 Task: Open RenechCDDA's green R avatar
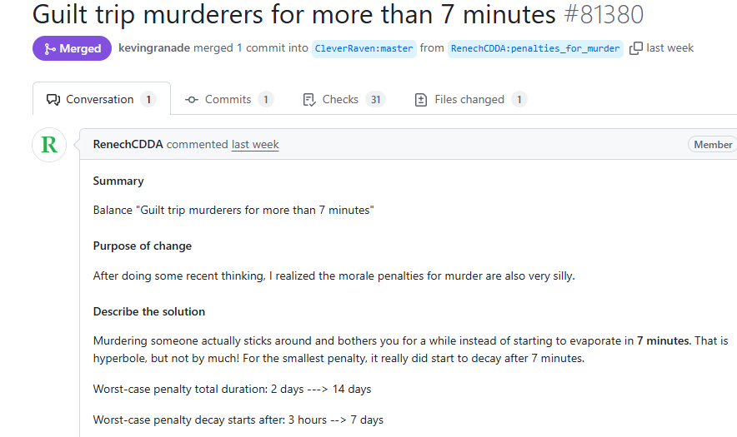pyautogui.click(x=49, y=145)
